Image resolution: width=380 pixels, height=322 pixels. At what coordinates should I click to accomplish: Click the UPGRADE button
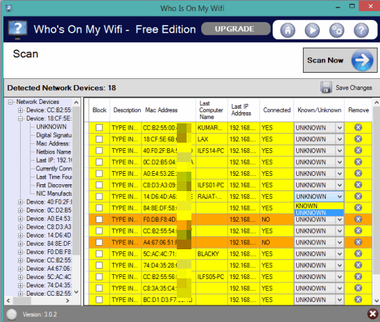coord(235,29)
